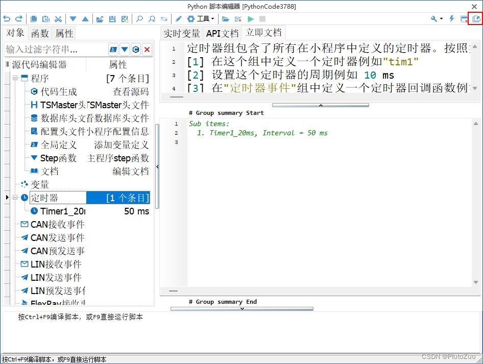Click the blue down-triangle toolbar icon
The height and width of the screenshot is (364, 483).
pyautogui.click(x=73, y=19)
